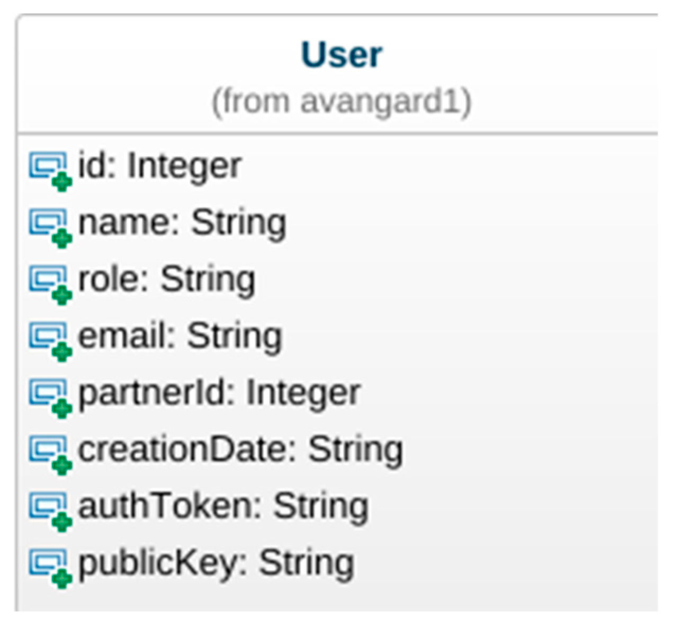Select the "publicKey: String" attribute text
The height and width of the screenshot is (628, 673).
pos(216,563)
